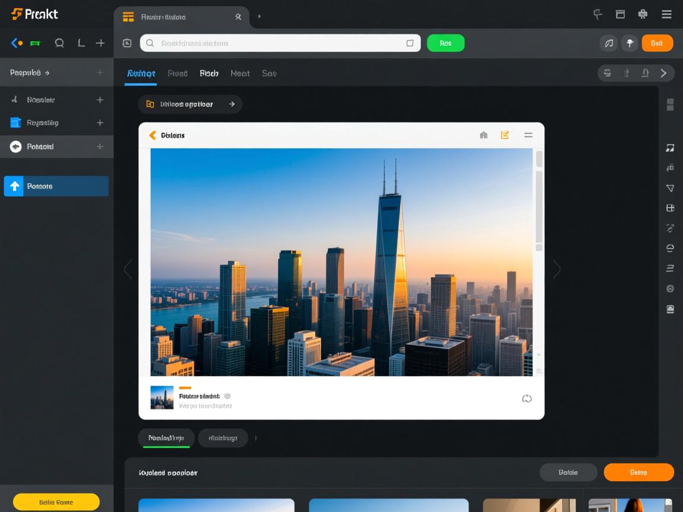Open the fourth tab in the tab row

[240, 73]
